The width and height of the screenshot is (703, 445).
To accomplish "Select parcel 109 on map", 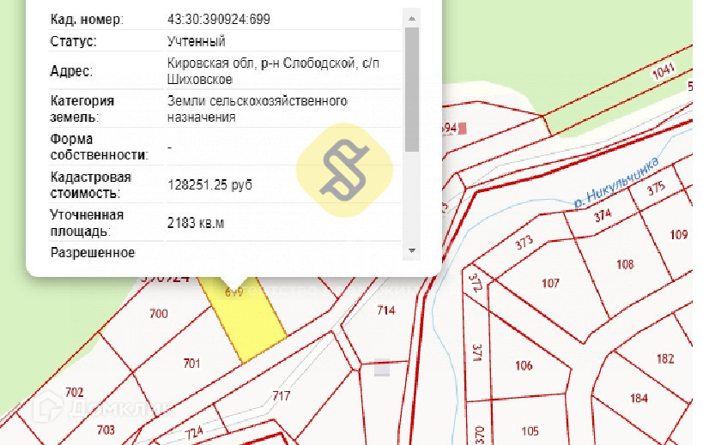I will (x=678, y=235).
